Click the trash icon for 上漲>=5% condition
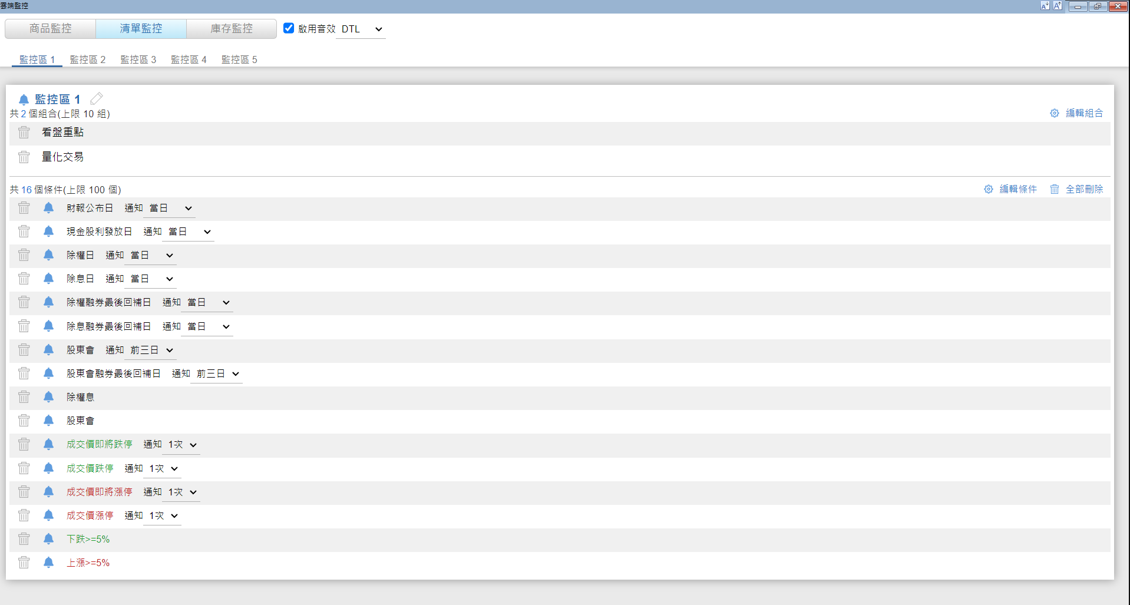Image resolution: width=1130 pixels, height=605 pixels. pyautogui.click(x=24, y=563)
